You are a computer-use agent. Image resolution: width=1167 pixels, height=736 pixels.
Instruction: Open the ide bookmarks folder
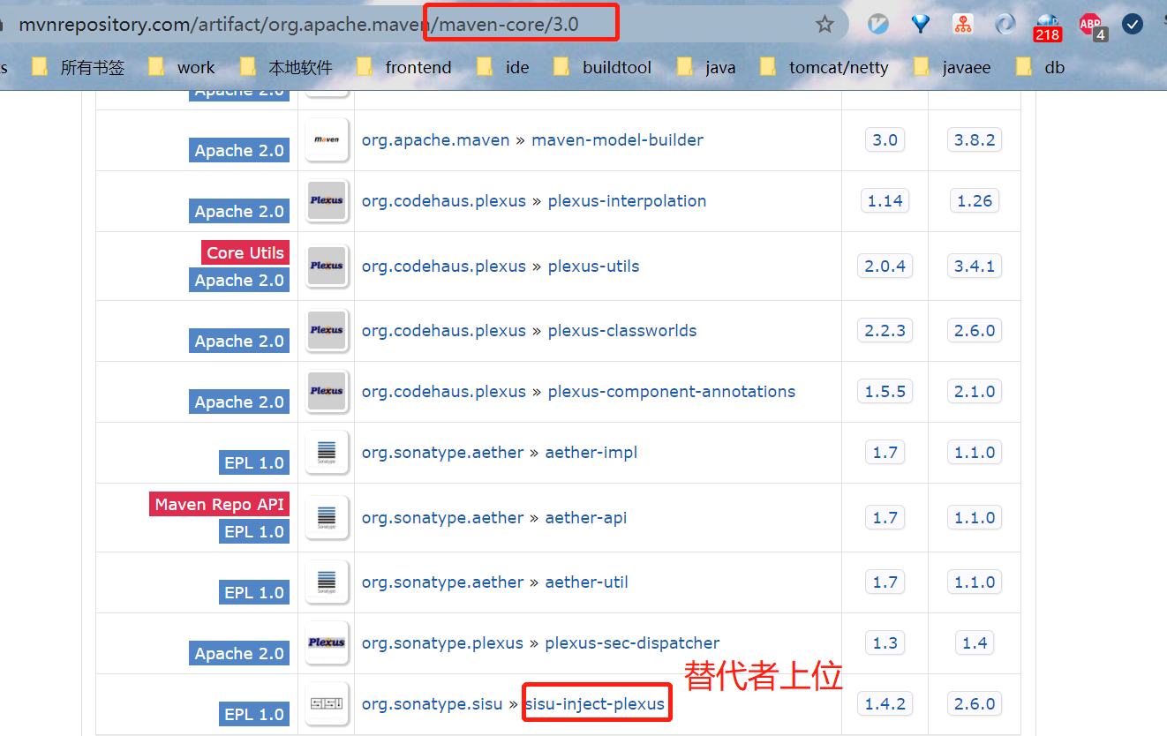click(503, 67)
